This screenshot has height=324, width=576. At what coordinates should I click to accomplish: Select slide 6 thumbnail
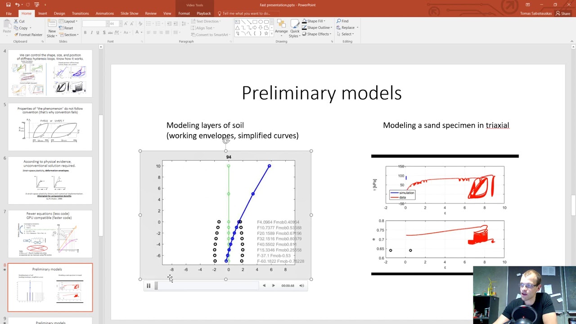50,180
